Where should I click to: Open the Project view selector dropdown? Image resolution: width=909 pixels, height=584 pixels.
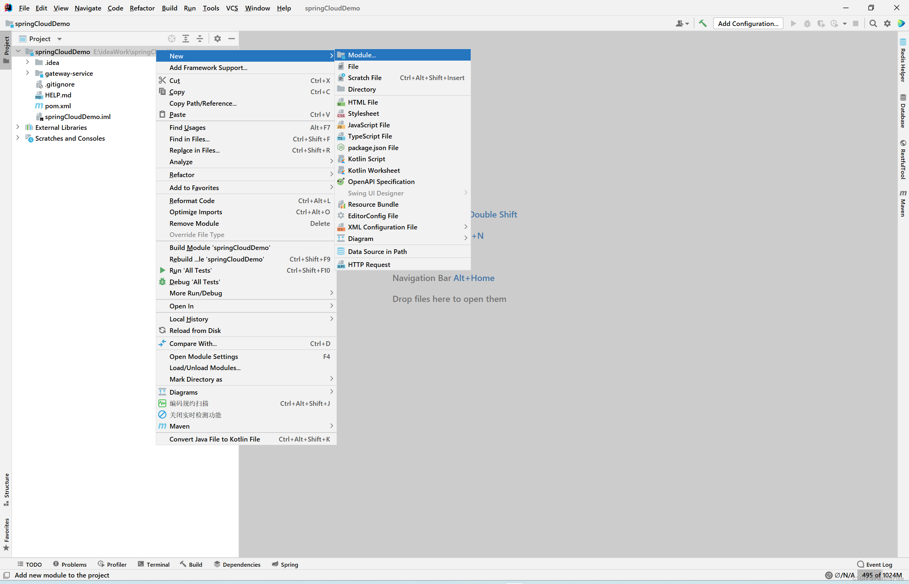click(x=59, y=38)
